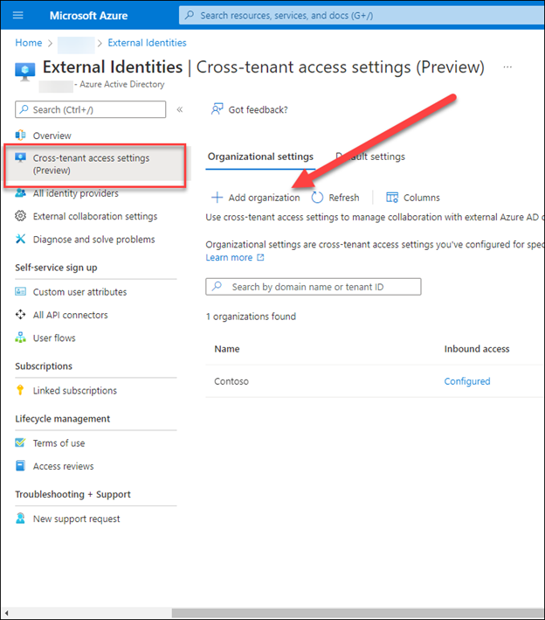Open the Azure portal hamburger menu
The width and height of the screenshot is (545, 620).
pos(18,16)
